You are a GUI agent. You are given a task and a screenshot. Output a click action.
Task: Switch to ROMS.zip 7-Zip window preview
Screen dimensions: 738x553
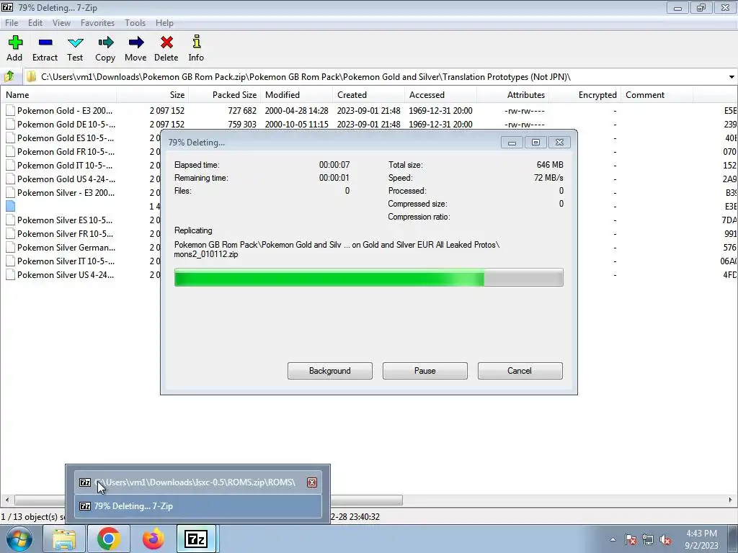pos(198,482)
